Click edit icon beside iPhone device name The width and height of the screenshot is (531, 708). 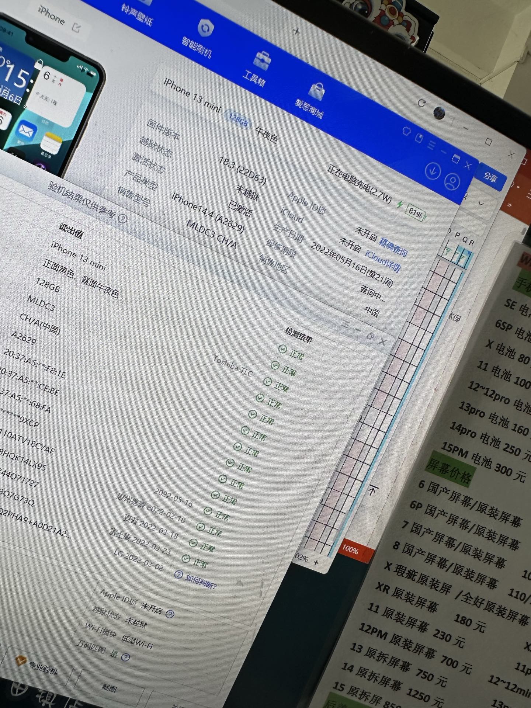click(x=77, y=27)
